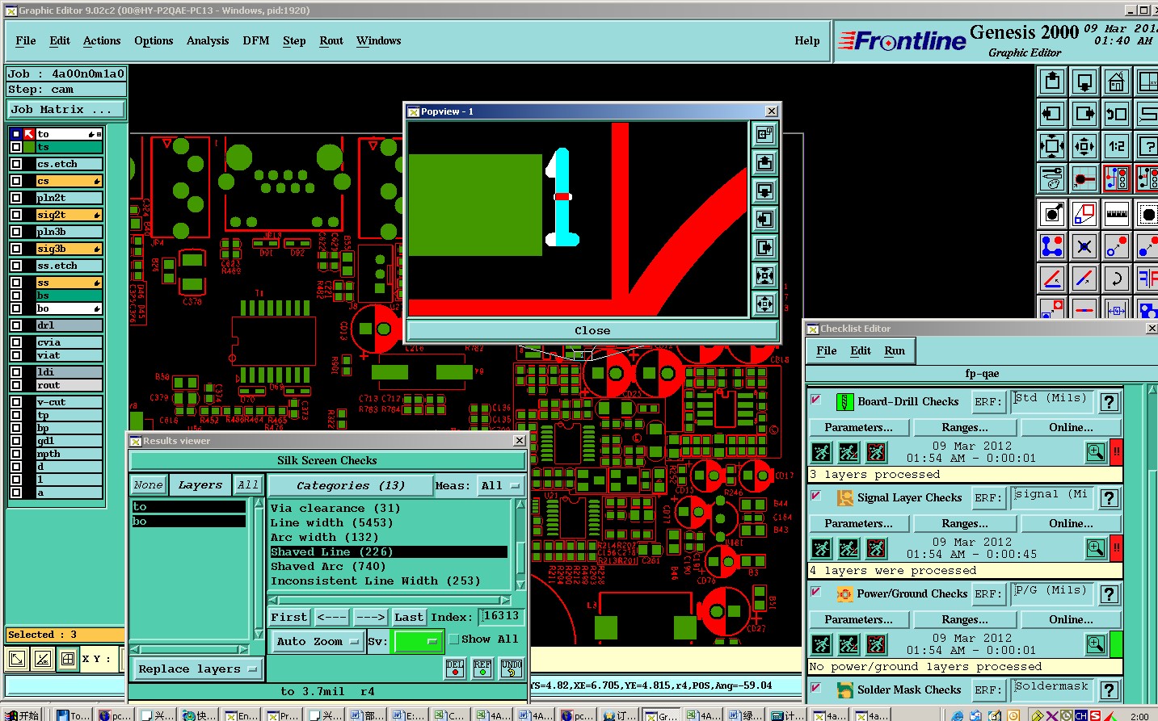The image size is (1158, 721).
Task: Click the curved rotate arrow icon
Action: coord(1116,279)
